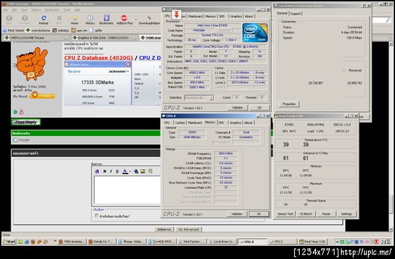The height and width of the screenshot is (259, 395).
Task: Open the processor Selection dropdown in CPU-Z
Action: coord(199,97)
